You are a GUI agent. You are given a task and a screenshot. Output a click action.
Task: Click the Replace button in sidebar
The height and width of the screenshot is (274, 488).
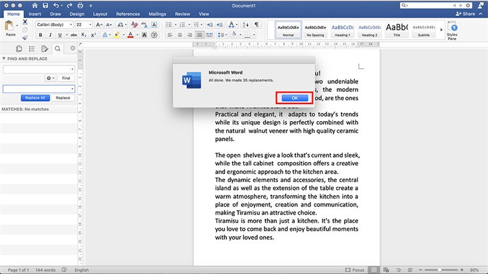tap(63, 98)
